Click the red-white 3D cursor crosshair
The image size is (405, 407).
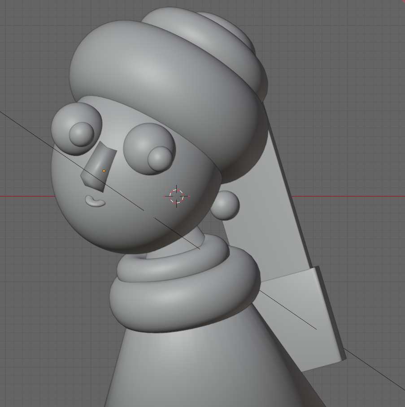click(x=177, y=196)
